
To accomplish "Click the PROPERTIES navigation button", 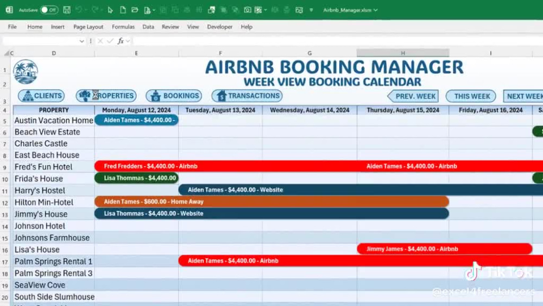I will pyautogui.click(x=106, y=96).
